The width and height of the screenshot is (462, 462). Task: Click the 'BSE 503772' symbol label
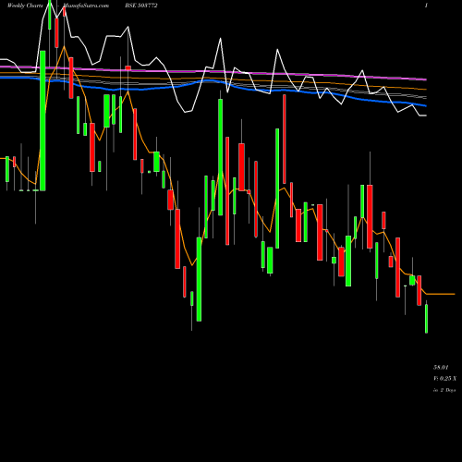[x=141, y=6]
